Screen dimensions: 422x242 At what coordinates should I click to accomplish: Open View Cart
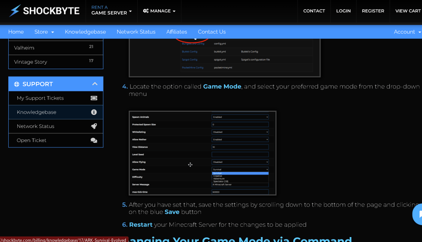(408, 11)
